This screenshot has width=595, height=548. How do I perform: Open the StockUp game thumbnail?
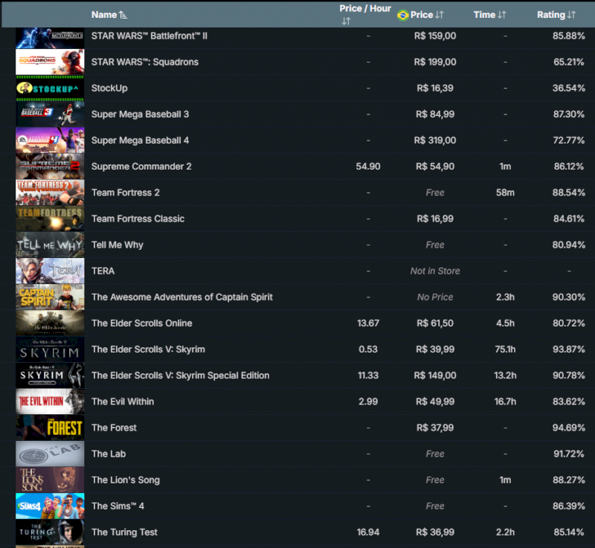(x=50, y=88)
